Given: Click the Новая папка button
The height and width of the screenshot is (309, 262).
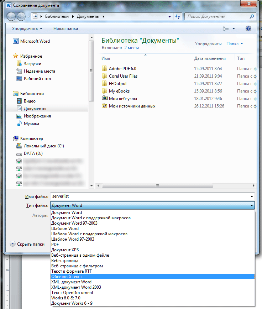Looking at the screenshot, I should click(65, 28).
